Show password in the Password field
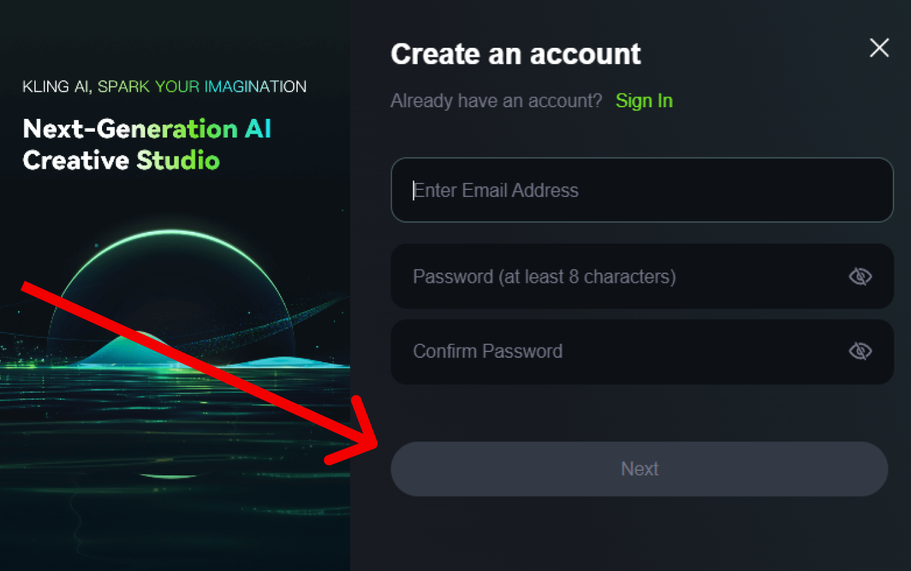The image size is (911, 571). coord(860,276)
